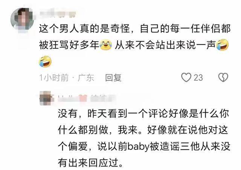
Task: Click the like count 23
Action: point(198,78)
